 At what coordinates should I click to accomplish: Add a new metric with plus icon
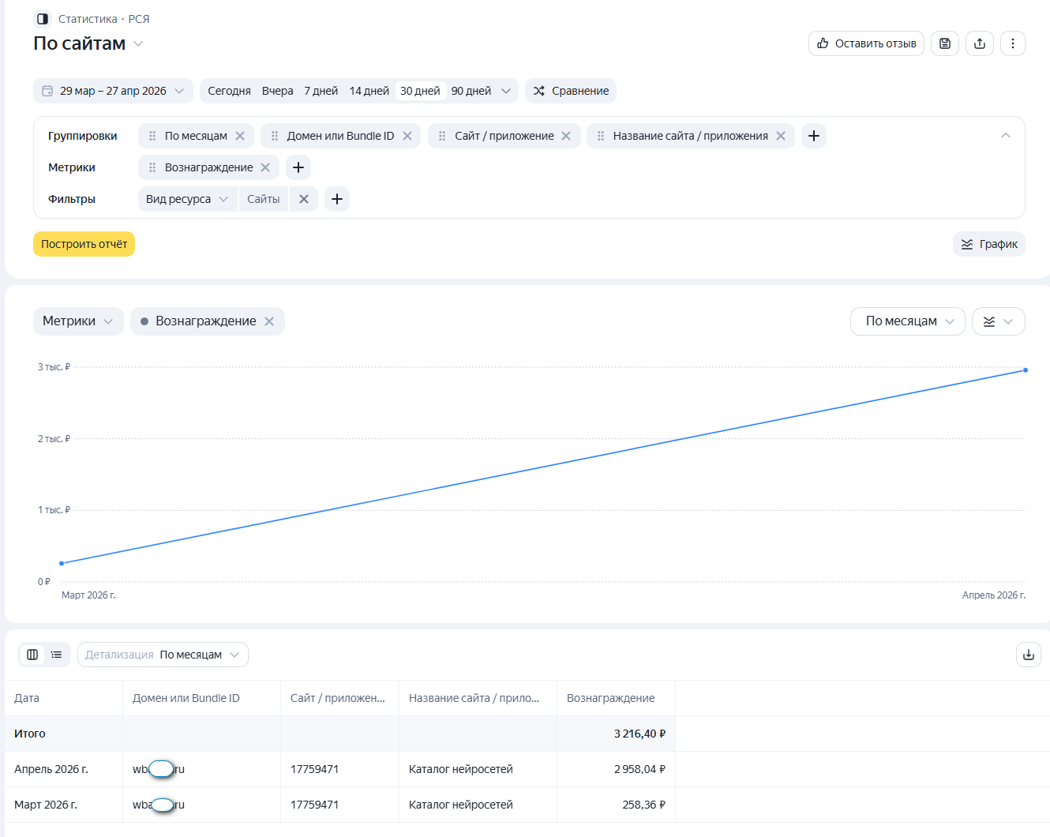[298, 167]
